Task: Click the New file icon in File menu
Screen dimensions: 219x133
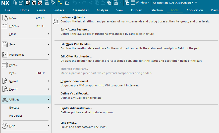Action: (x=5, y=18)
